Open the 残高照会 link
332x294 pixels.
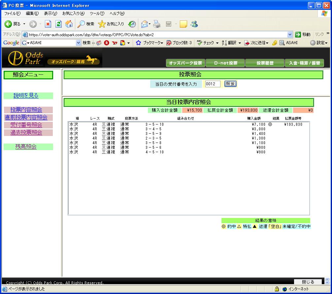pos(26,147)
